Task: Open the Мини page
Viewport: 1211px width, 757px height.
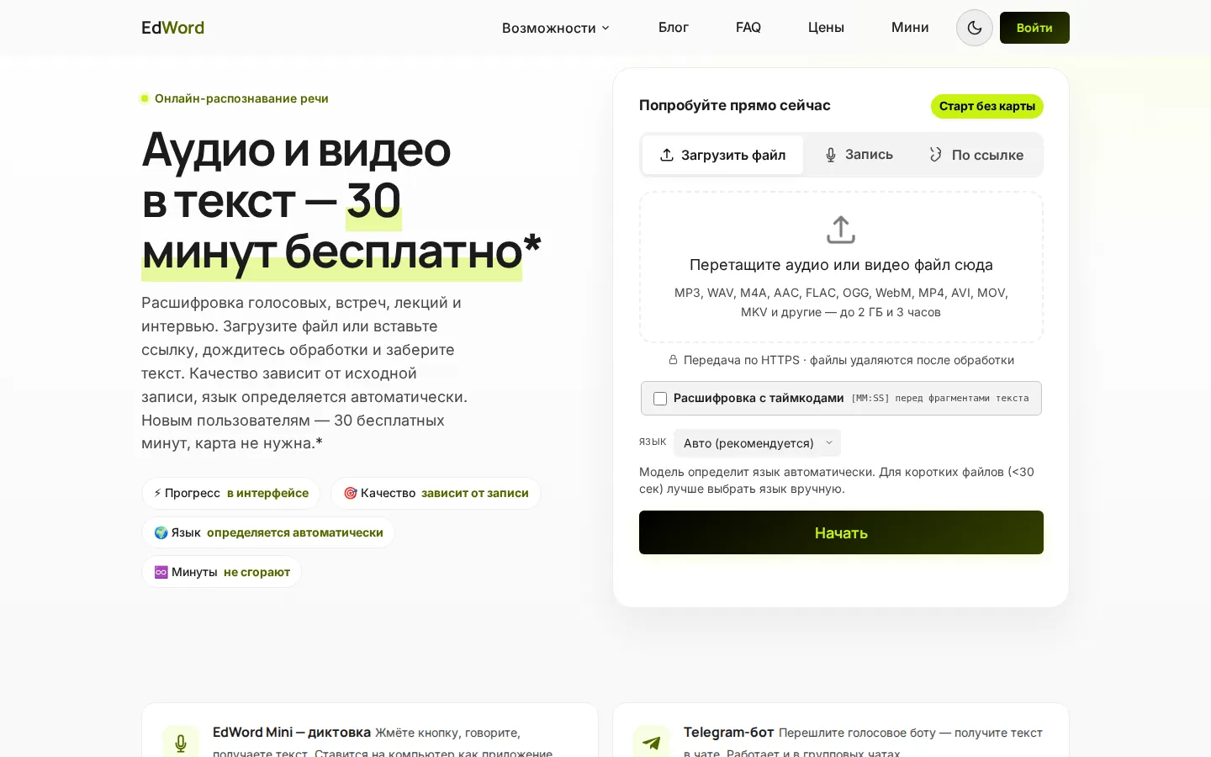Action: [910, 28]
